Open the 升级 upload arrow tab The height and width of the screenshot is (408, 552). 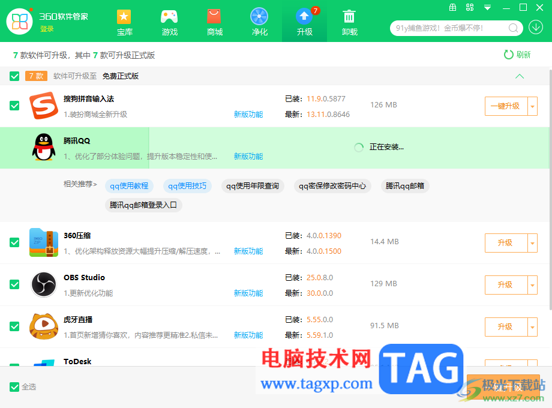click(305, 22)
